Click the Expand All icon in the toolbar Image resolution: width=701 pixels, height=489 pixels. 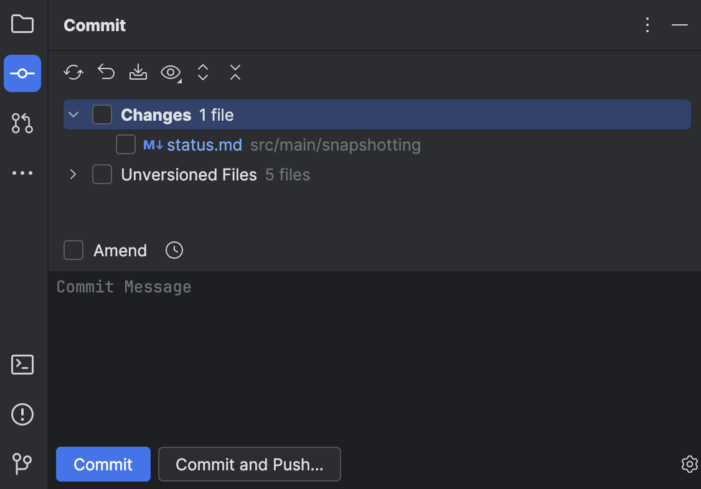(x=202, y=73)
